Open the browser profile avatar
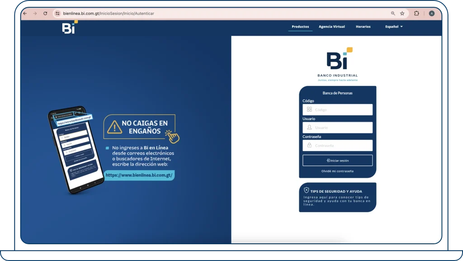The image size is (463, 261). pos(432,14)
